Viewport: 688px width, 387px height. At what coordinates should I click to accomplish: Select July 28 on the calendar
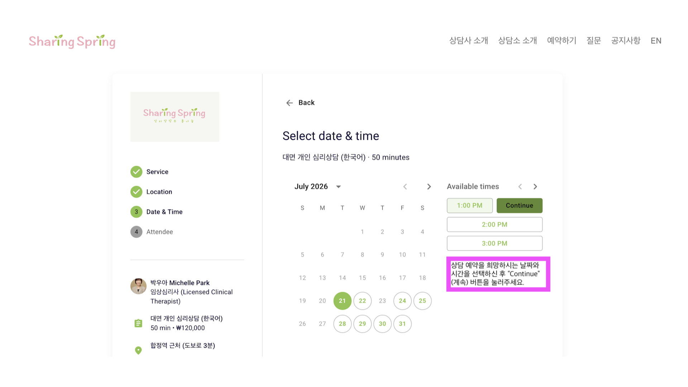[342, 324]
